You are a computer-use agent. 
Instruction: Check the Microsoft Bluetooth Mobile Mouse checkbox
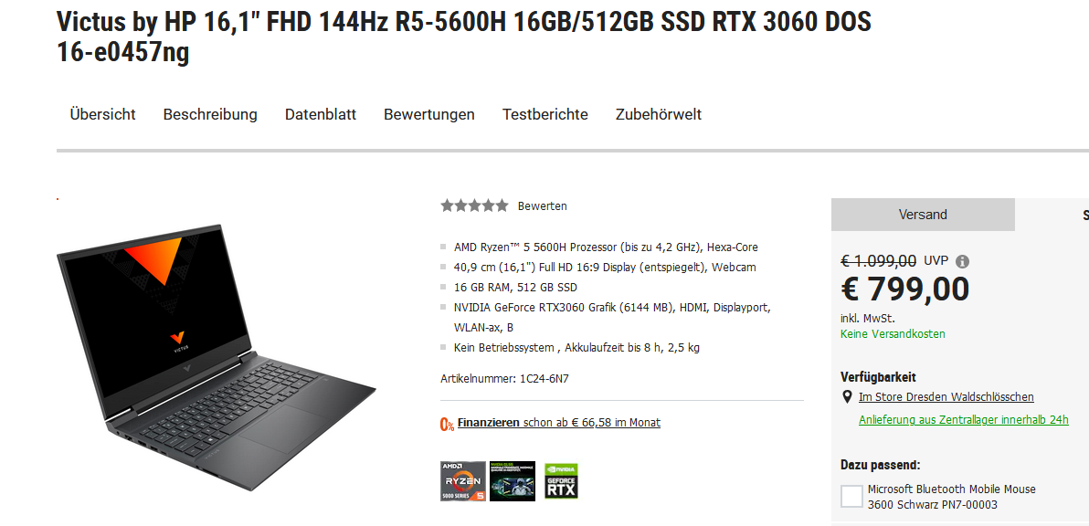click(851, 496)
